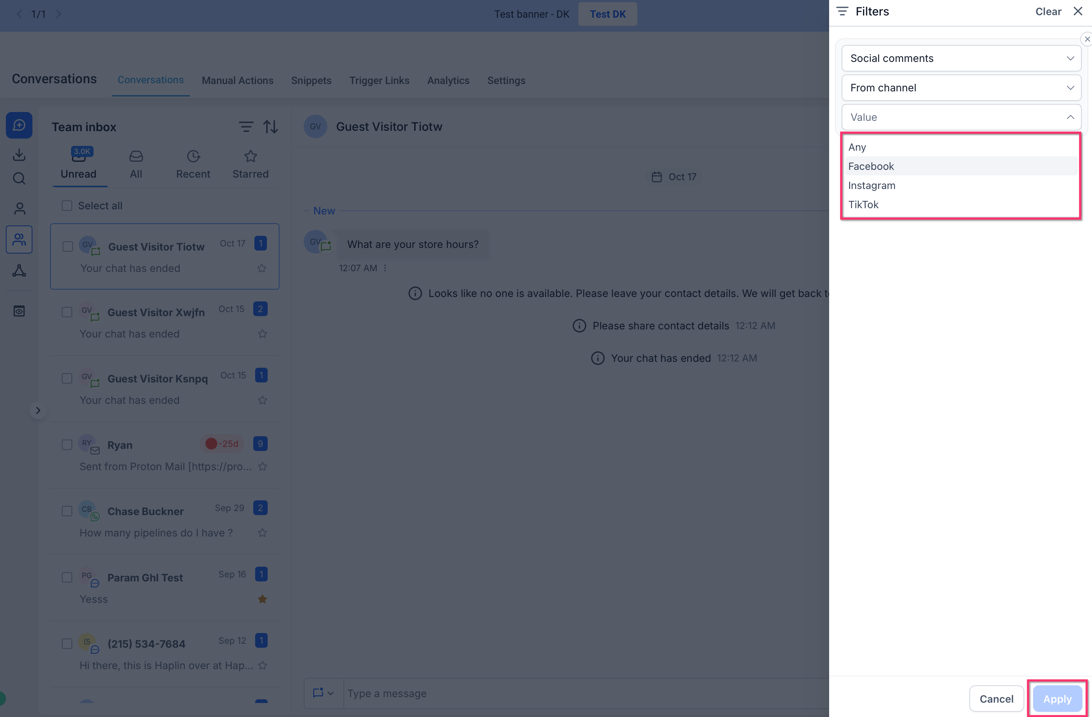Screen dimensions: 1092x717
Task: Open message options dots beside 12:07 AM
Action: coord(385,268)
